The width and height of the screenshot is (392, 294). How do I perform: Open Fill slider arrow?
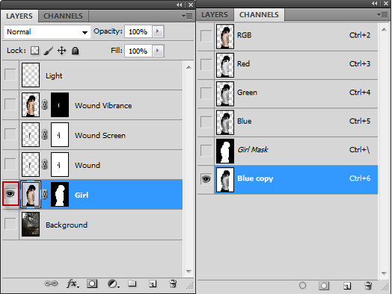click(158, 51)
